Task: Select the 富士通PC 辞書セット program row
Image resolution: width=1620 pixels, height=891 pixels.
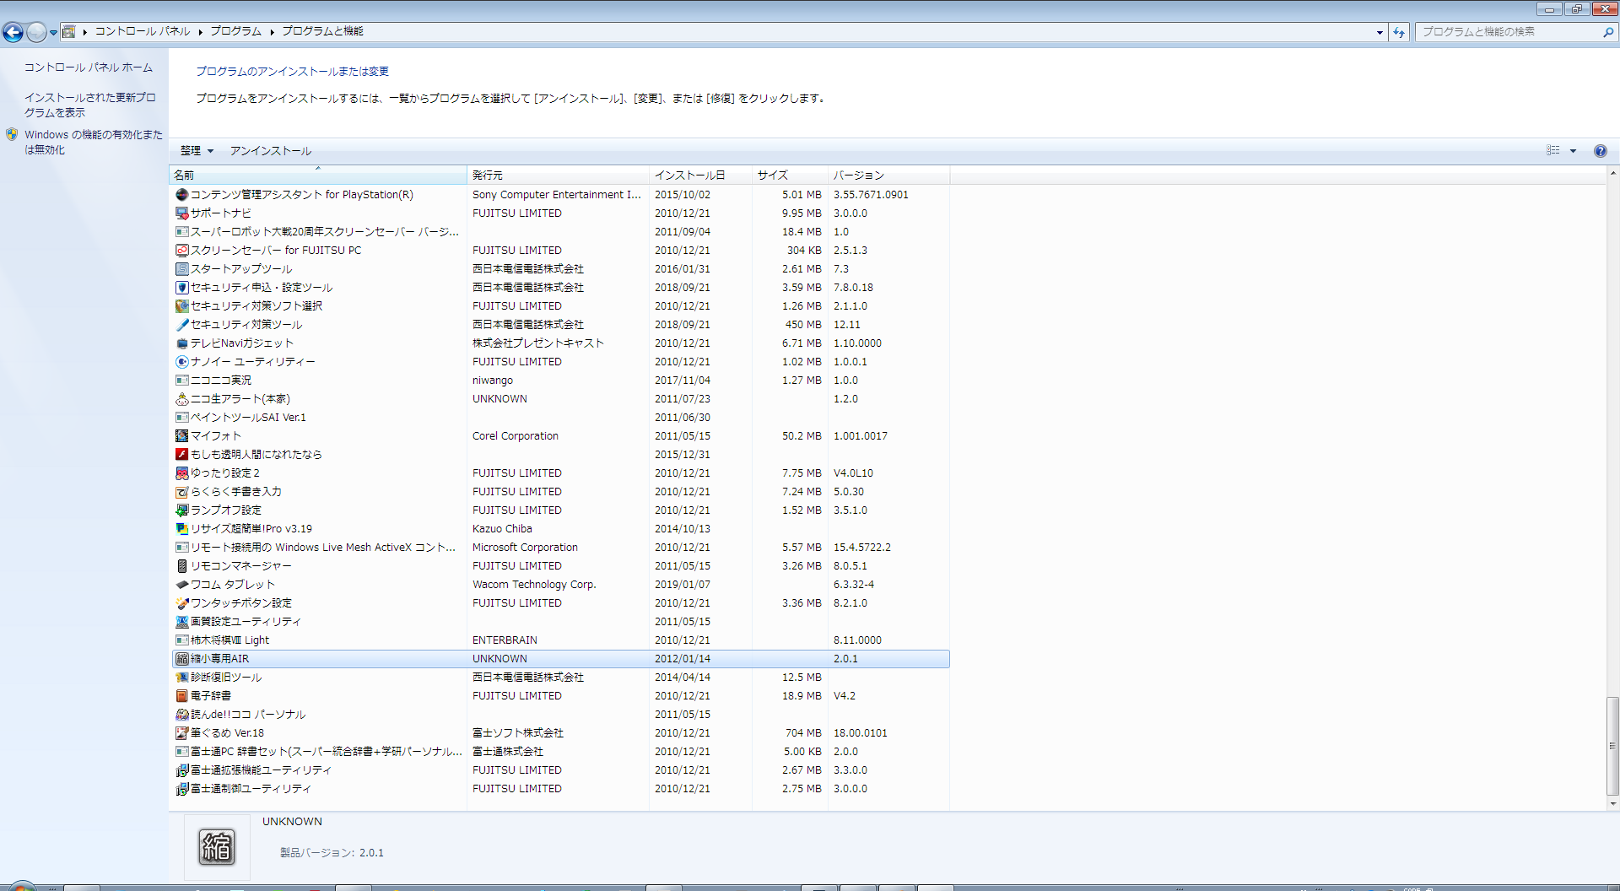Action: (560, 752)
